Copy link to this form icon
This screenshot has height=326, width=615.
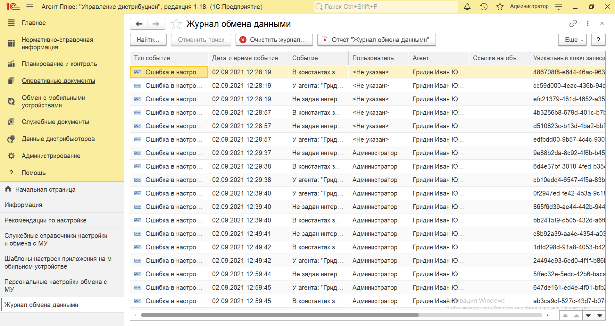click(573, 23)
